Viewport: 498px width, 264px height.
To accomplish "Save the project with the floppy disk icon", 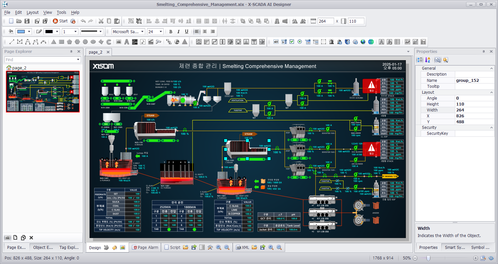I will (27, 21).
